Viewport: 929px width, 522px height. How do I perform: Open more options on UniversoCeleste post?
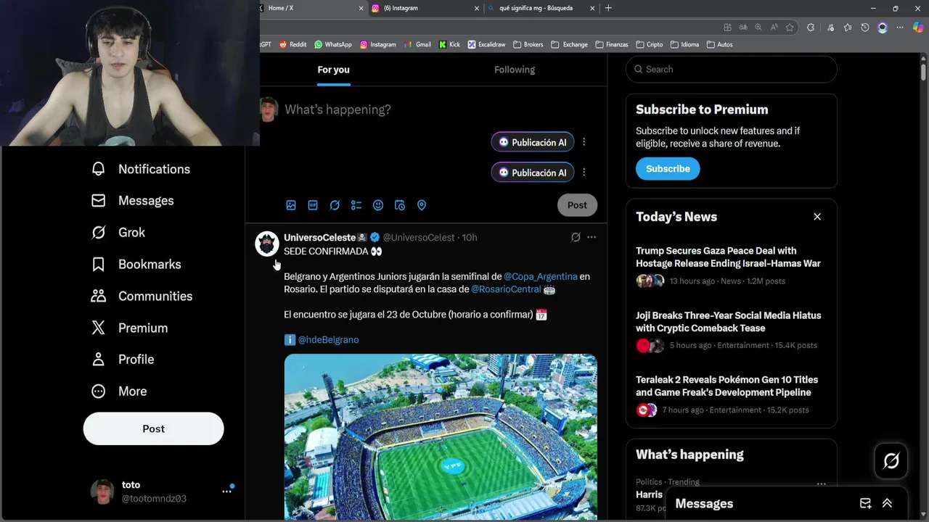pyautogui.click(x=592, y=237)
